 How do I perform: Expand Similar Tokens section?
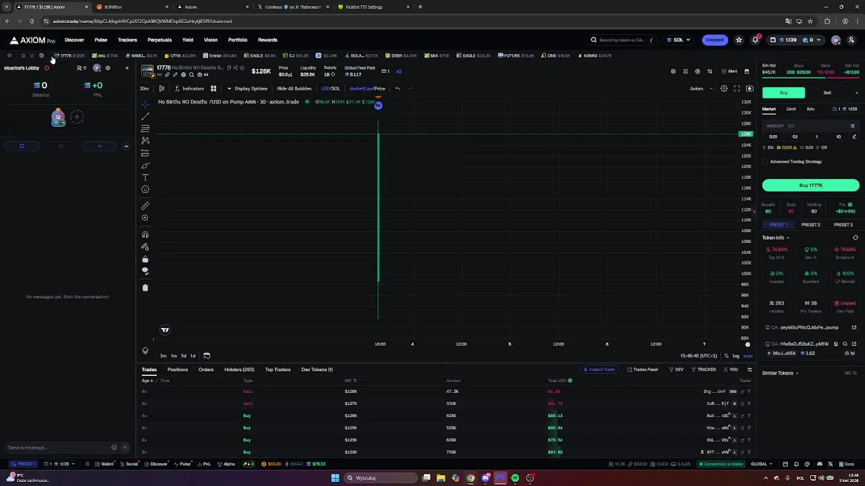[781, 373]
